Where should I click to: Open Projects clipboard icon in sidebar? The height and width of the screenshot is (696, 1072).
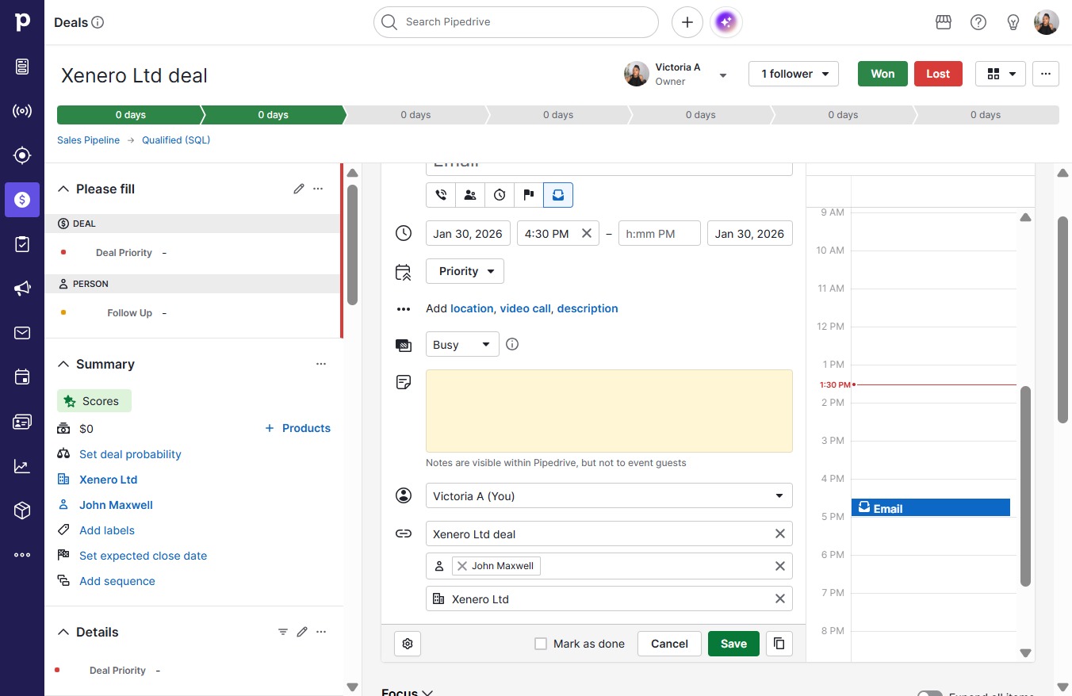[22, 244]
